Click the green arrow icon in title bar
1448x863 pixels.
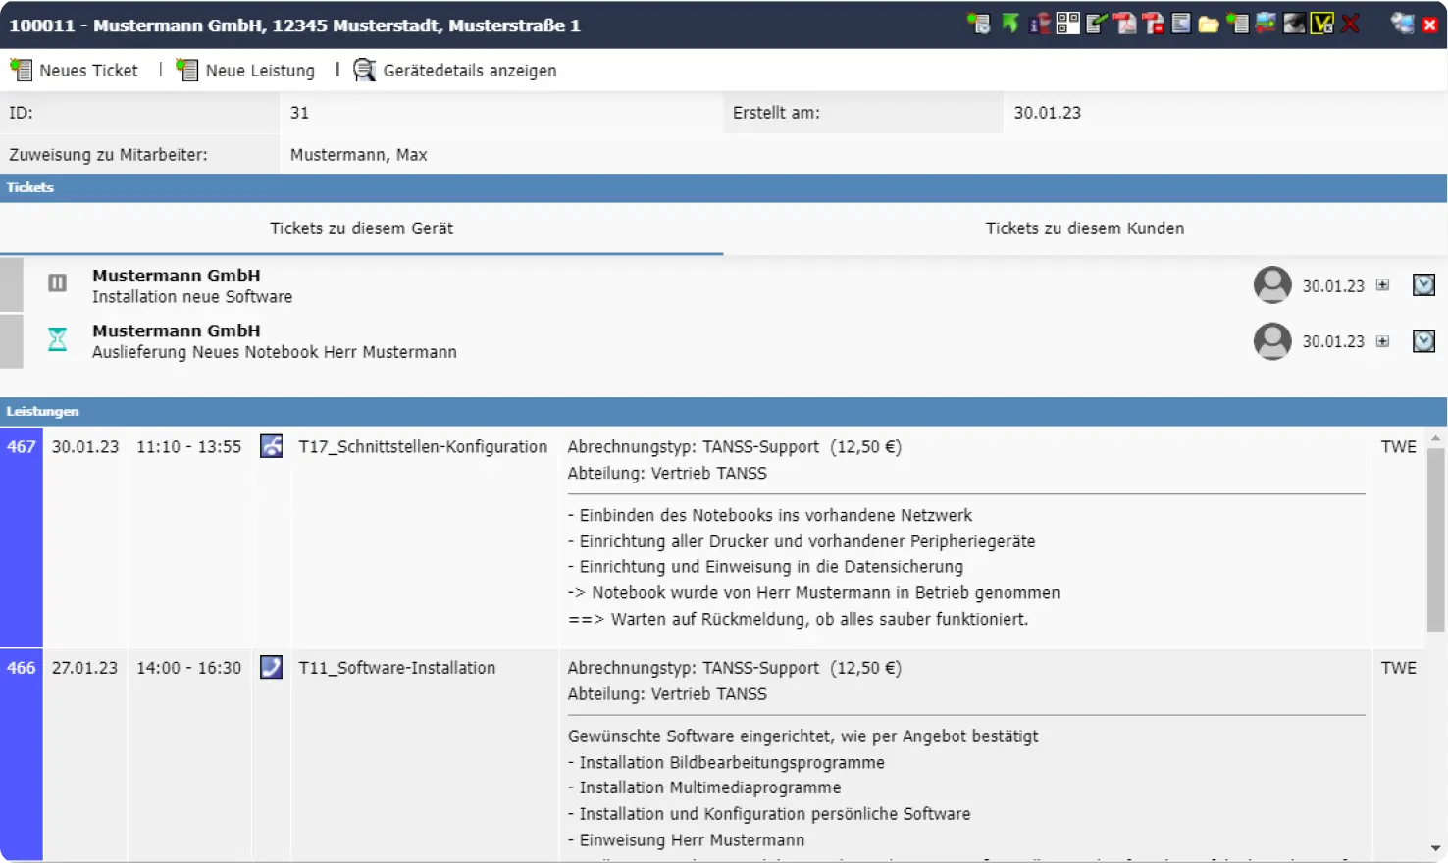pos(1009,24)
